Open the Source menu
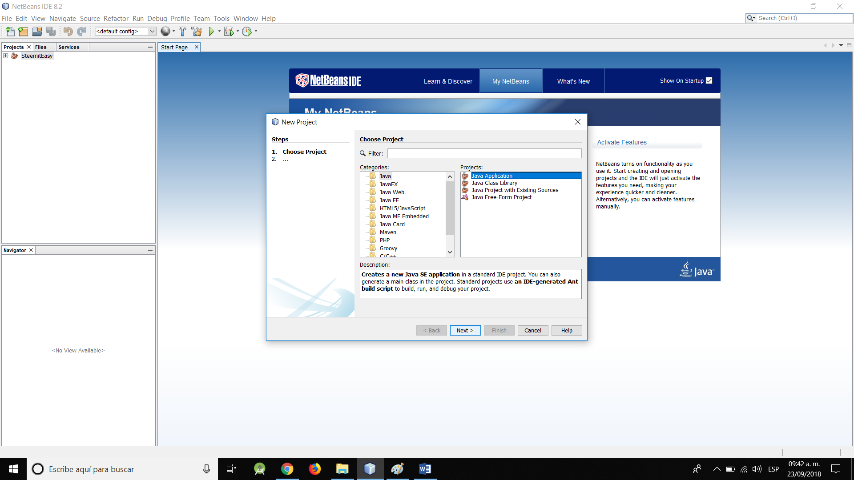 [x=90, y=18]
